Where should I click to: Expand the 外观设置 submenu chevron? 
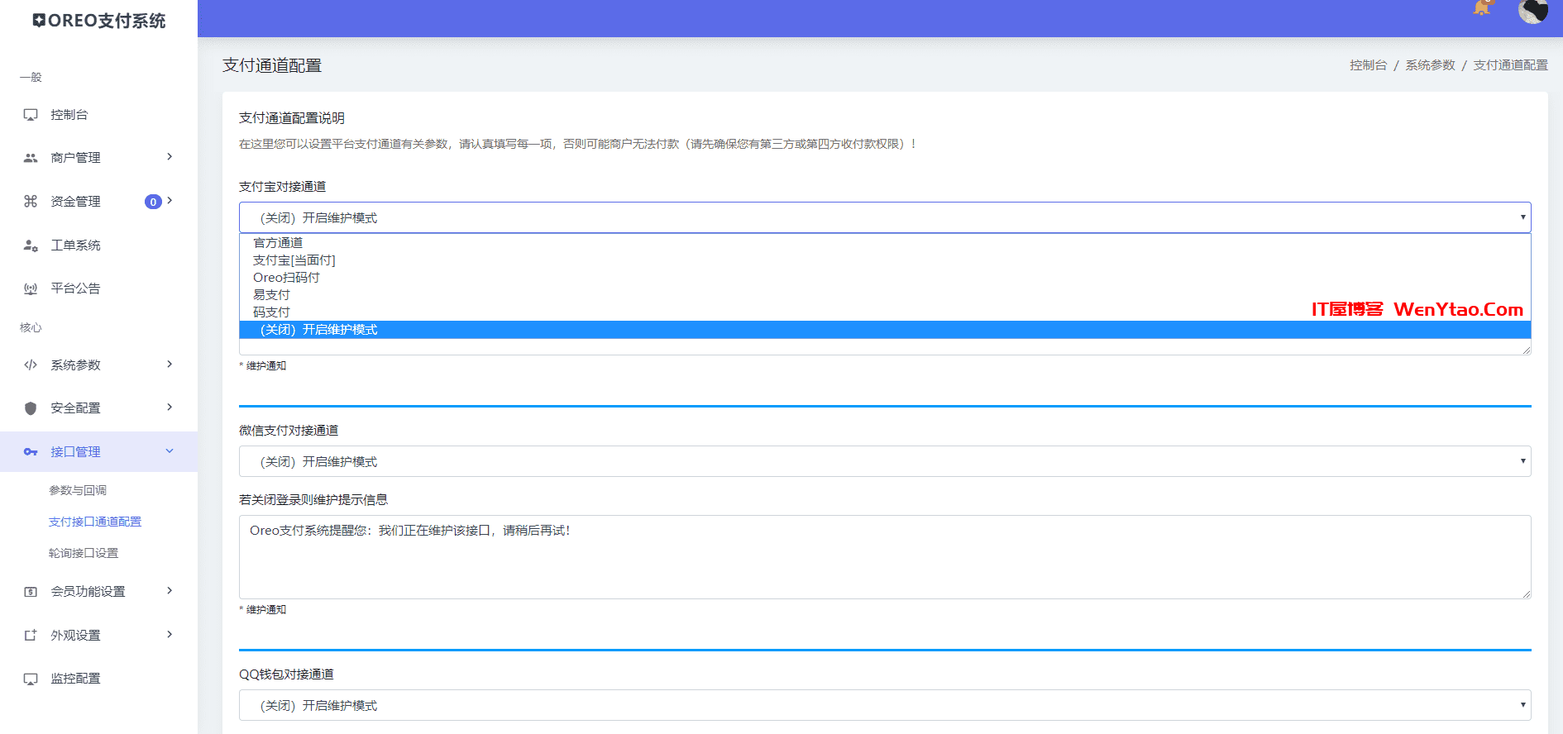170,635
